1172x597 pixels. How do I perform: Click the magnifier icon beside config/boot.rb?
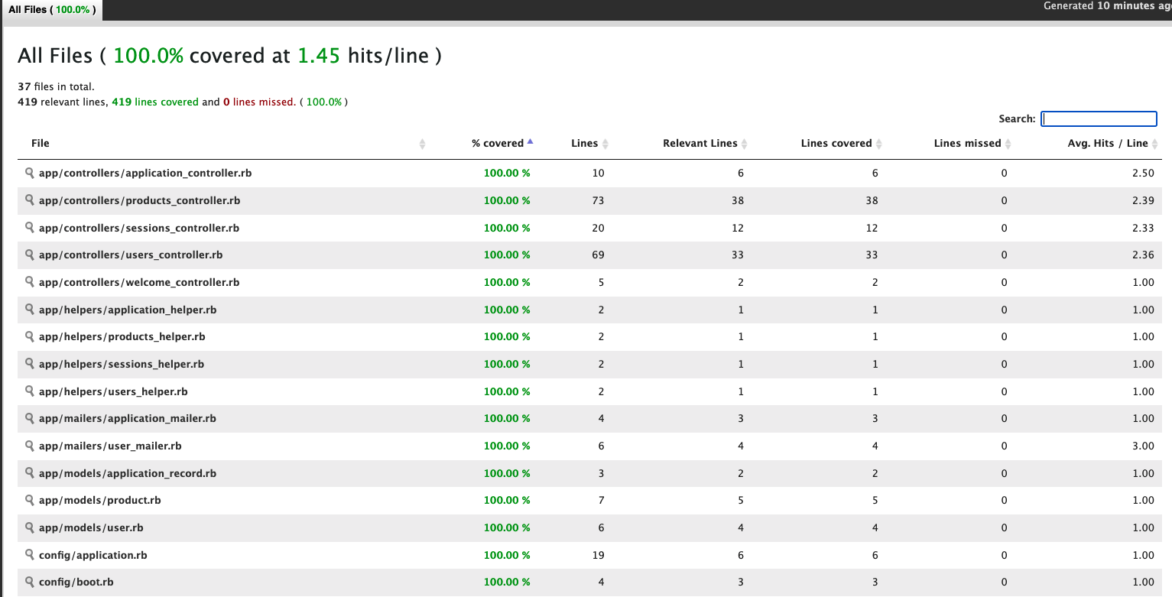(x=30, y=582)
